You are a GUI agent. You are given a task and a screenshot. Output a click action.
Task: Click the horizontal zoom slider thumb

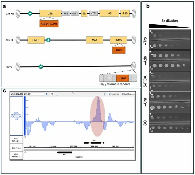coord(73,93)
